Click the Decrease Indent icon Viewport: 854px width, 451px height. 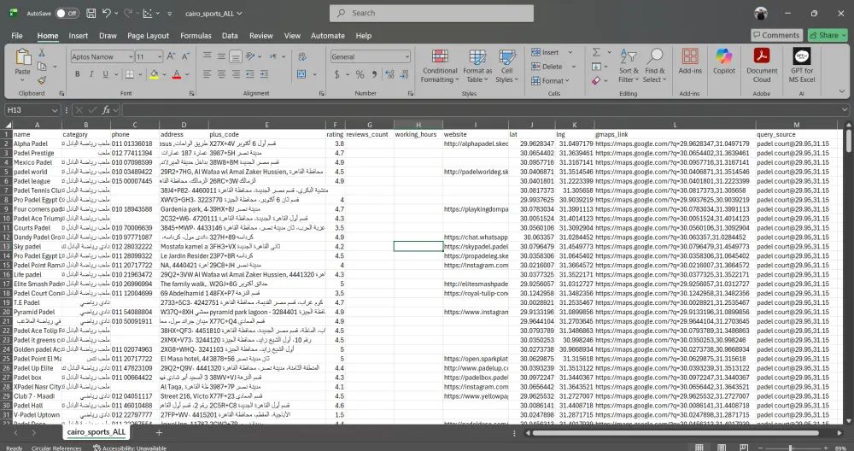250,74
